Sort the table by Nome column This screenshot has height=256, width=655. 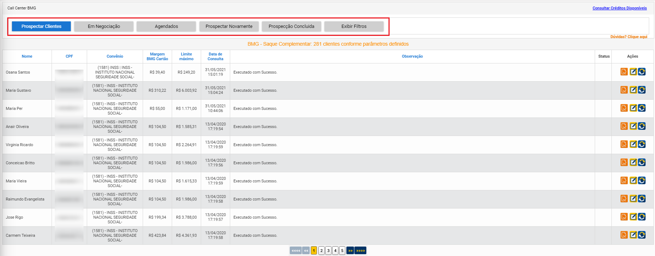tap(27, 56)
